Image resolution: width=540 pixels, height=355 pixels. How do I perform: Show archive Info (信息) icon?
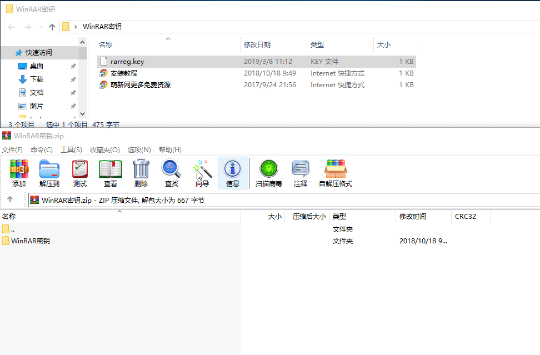233,173
